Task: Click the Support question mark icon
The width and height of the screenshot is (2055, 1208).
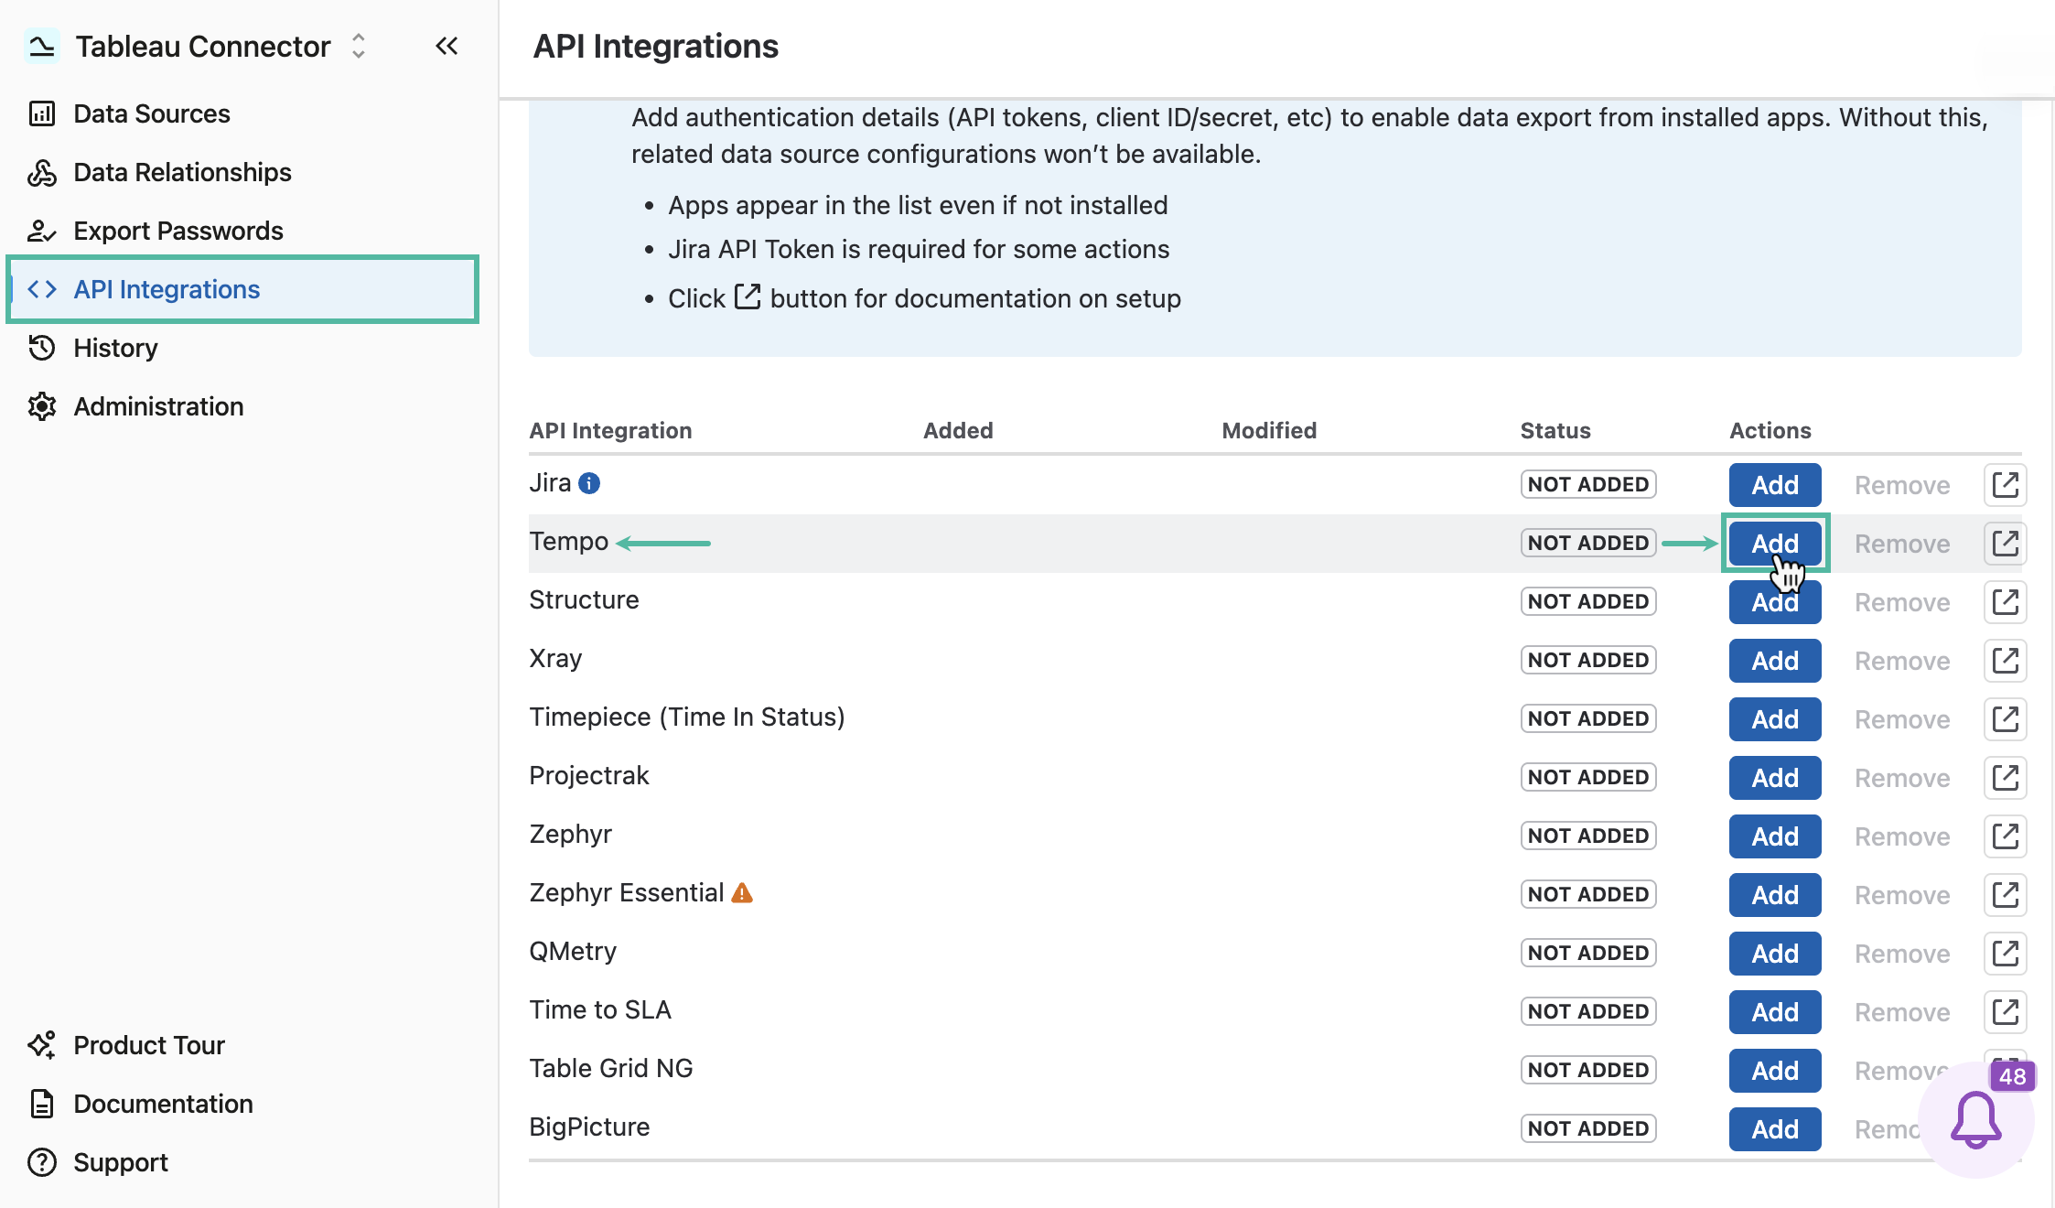Action: tap(42, 1162)
